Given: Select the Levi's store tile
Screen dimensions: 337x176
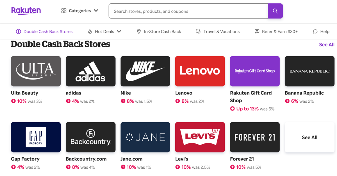Looking at the screenshot, I should point(200,137).
